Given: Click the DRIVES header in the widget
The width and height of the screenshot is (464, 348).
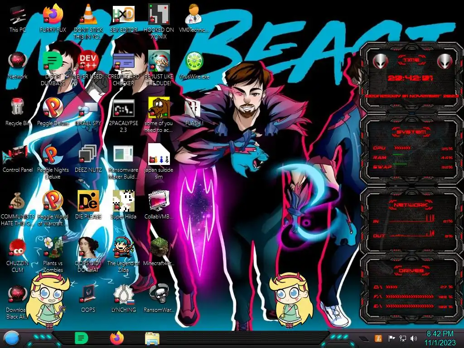Looking at the screenshot, I should coord(411,270).
